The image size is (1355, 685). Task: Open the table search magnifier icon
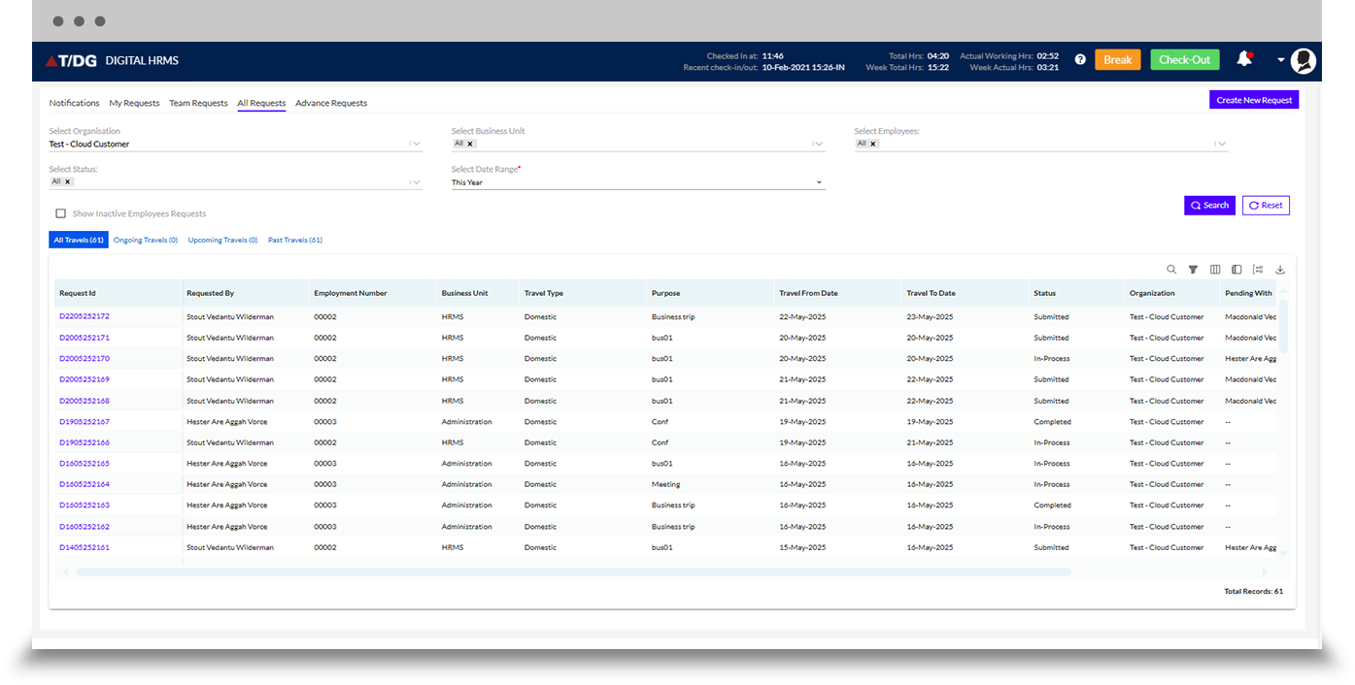pos(1171,270)
